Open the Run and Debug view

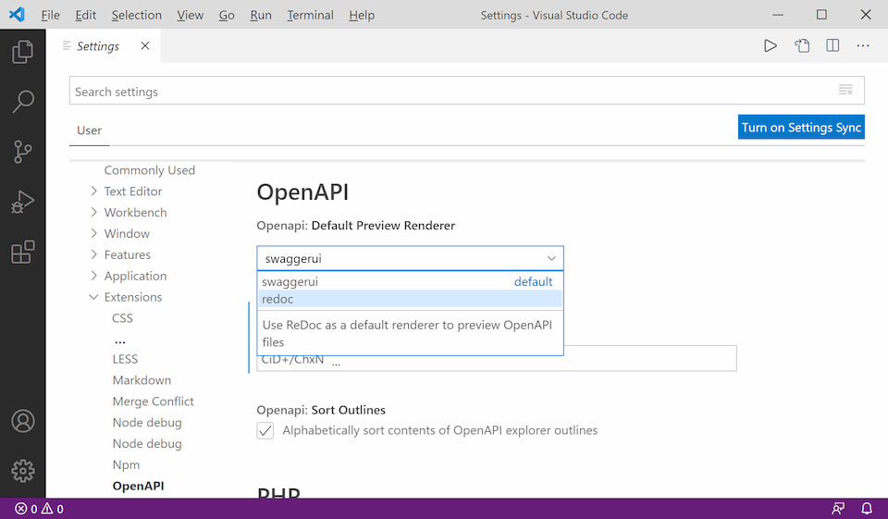pos(22,202)
